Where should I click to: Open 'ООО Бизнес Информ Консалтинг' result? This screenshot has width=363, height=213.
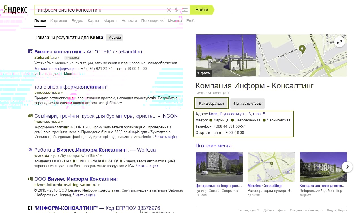tap(76, 179)
